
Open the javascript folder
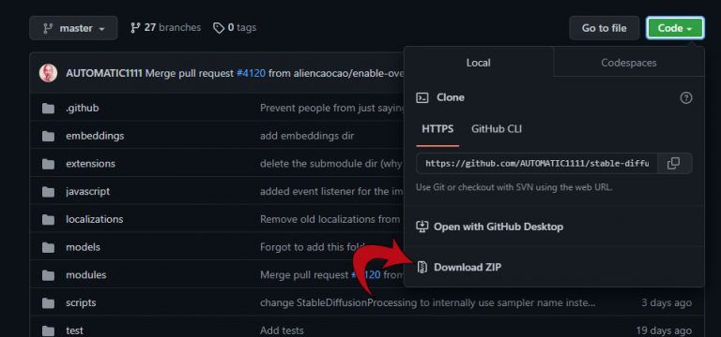(88, 192)
